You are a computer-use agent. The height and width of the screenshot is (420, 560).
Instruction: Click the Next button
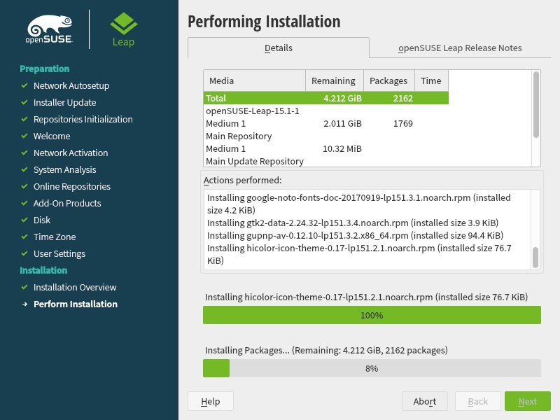pyautogui.click(x=528, y=401)
